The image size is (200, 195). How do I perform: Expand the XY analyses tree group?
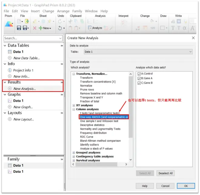click(x=74, y=105)
